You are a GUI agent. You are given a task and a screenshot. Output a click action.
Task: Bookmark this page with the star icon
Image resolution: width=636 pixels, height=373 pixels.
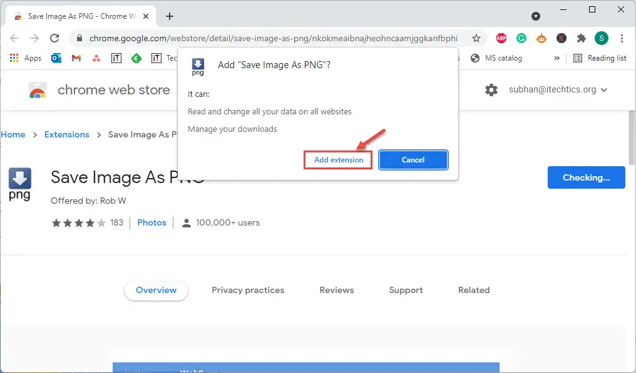[476, 38]
